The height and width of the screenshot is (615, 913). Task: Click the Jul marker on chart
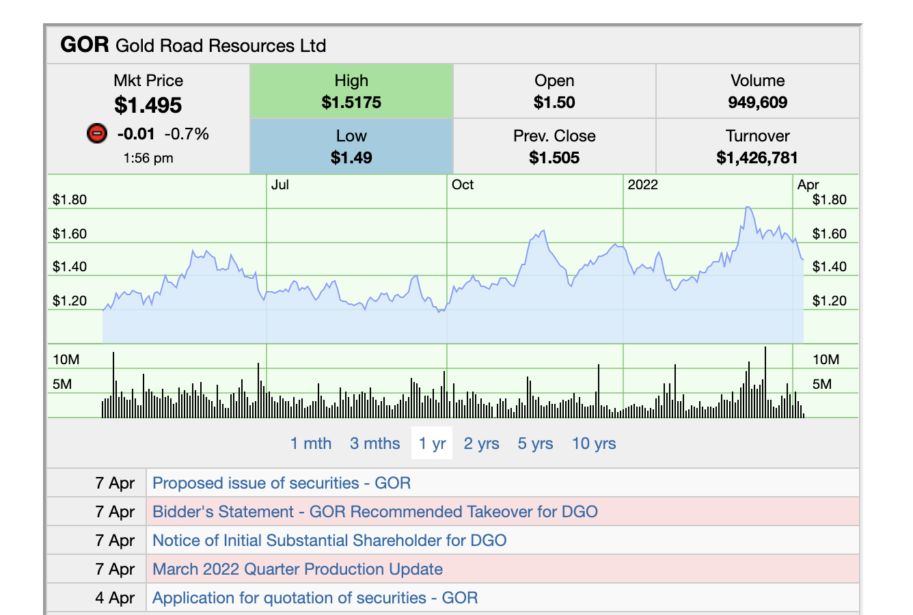(x=280, y=184)
